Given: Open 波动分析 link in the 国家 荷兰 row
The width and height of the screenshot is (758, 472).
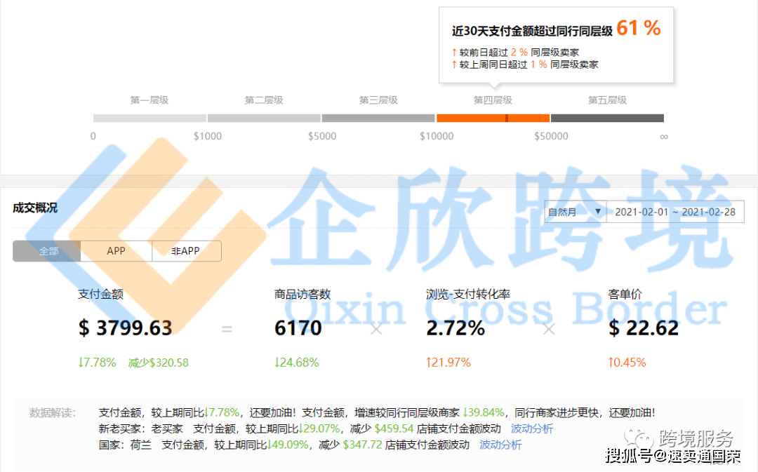Looking at the screenshot, I should [x=500, y=445].
